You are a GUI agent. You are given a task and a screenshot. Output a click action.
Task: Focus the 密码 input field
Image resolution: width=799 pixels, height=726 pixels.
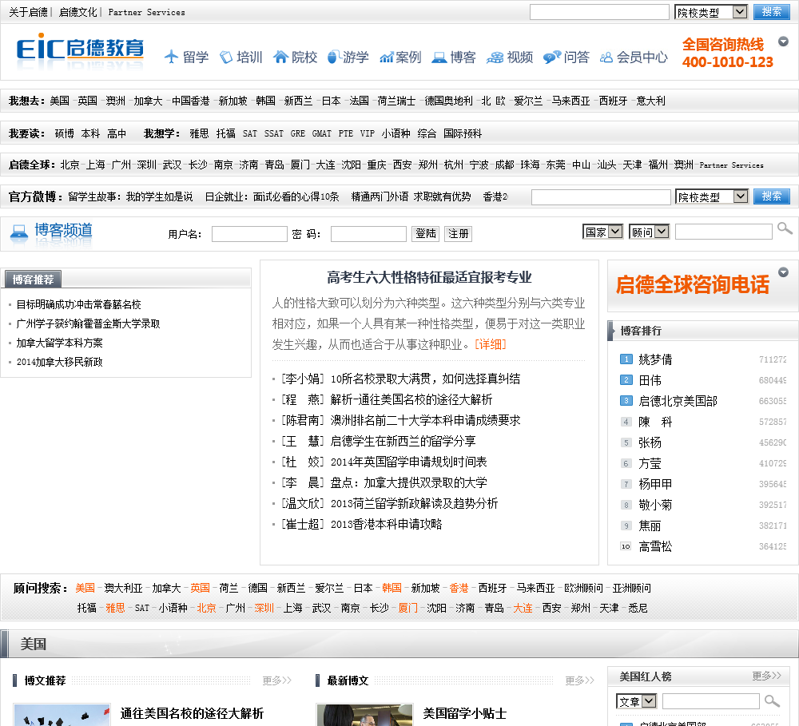tap(368, 234)
